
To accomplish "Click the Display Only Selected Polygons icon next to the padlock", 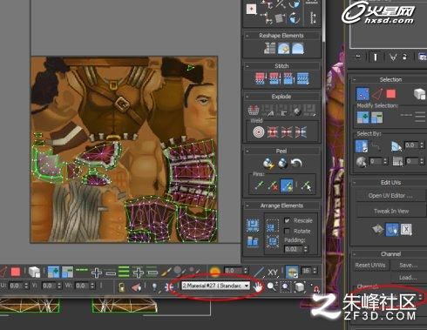I will pos(136,286).
